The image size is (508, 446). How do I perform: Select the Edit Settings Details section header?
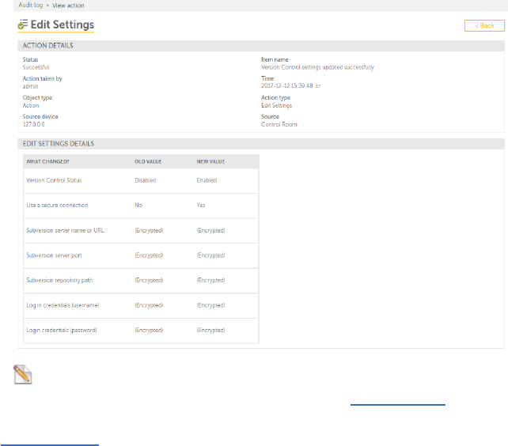click(58, 144)
